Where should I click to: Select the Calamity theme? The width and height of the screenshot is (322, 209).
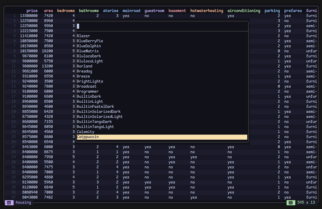coord(162,132)
